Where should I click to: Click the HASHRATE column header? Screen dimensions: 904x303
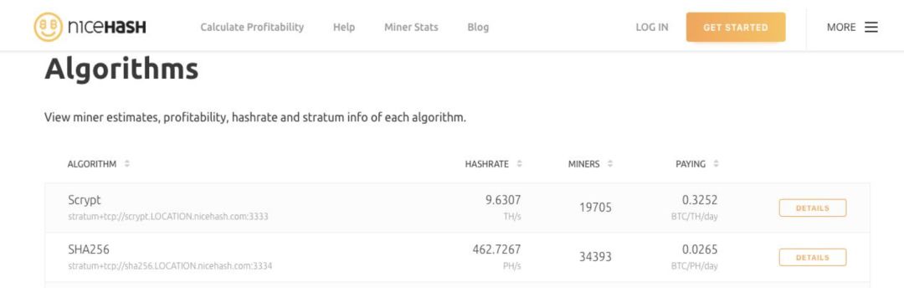(x=486, y=164)
